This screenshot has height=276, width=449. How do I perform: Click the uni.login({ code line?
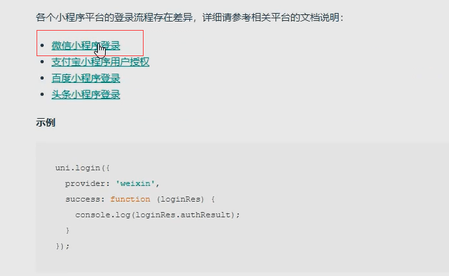[x=82, y=168]
